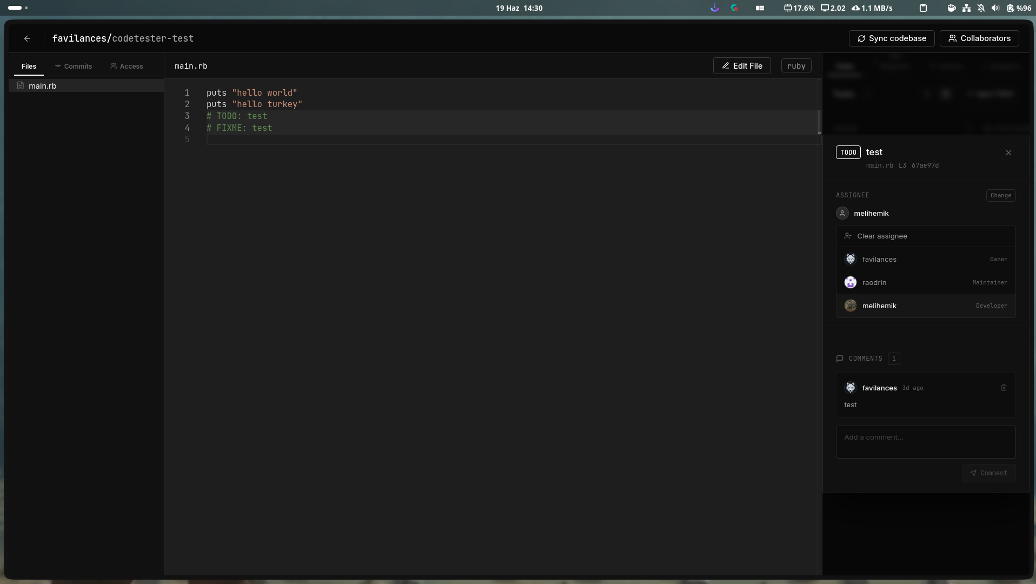Click the main.rb file icon in sidebar
The height and width of the screenshot is (584, 1036).
21,85
